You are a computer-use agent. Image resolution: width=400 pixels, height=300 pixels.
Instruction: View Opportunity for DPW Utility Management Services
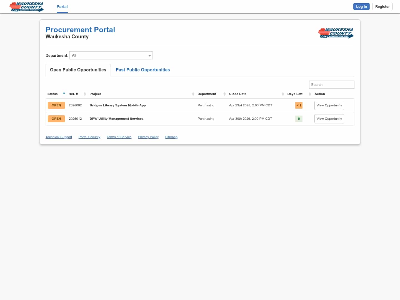(329, 119)
